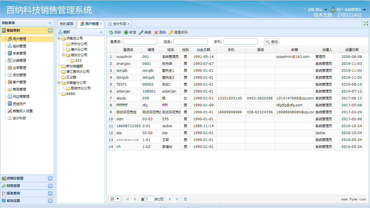Click the 新增 add user icon
370x208 pixels.
126,32
